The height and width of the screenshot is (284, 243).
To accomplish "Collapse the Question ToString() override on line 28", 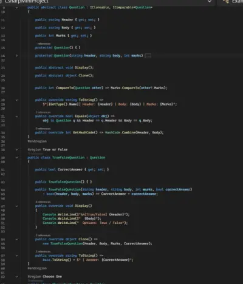I will (16, 100).
